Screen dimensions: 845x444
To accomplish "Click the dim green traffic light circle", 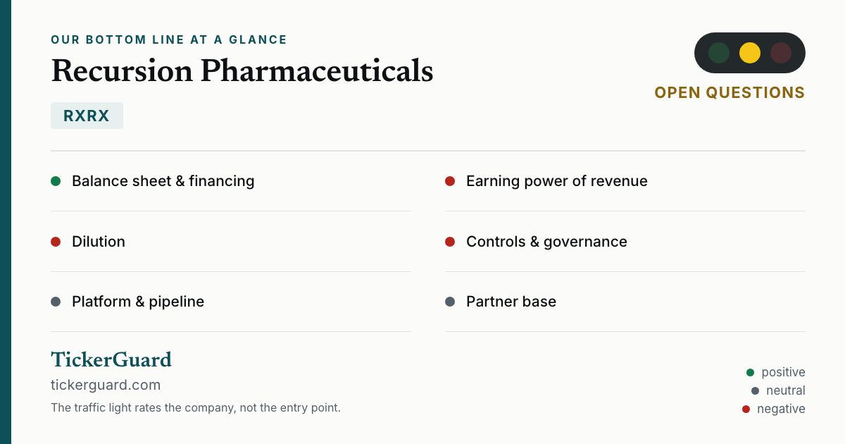I will tap(719, 53).
